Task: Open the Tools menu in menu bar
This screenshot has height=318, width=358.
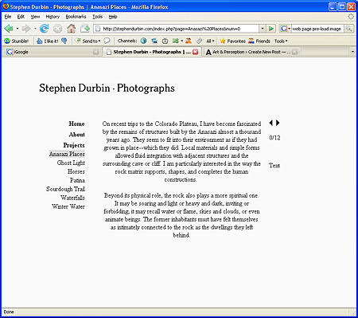Action: tap(97, 17)
